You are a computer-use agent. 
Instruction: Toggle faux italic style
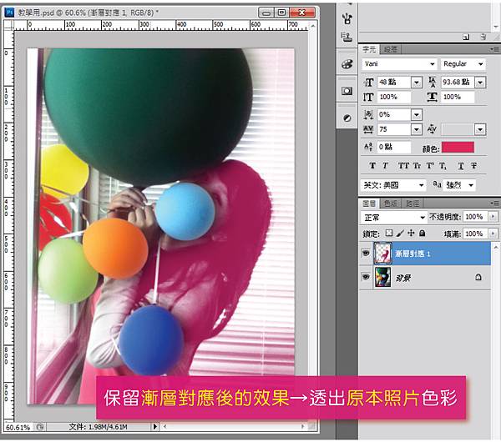385,166
